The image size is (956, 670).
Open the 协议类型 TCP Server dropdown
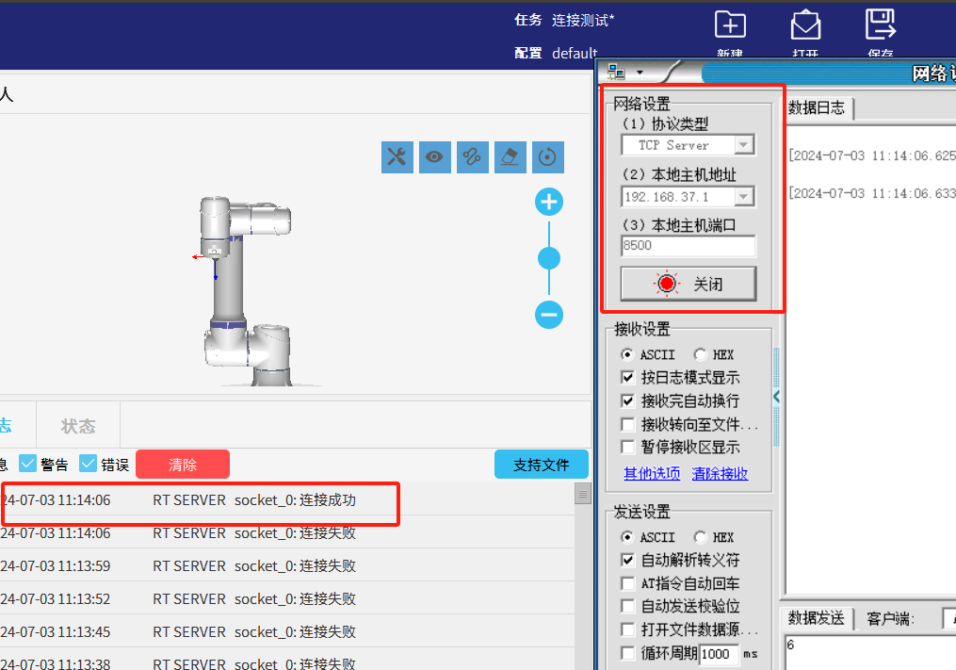point(744,145)
